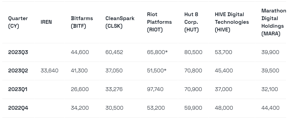Select the Bitfarms value 41,300
This screenshot has width=288, height=119.
[x=80, y=71]
